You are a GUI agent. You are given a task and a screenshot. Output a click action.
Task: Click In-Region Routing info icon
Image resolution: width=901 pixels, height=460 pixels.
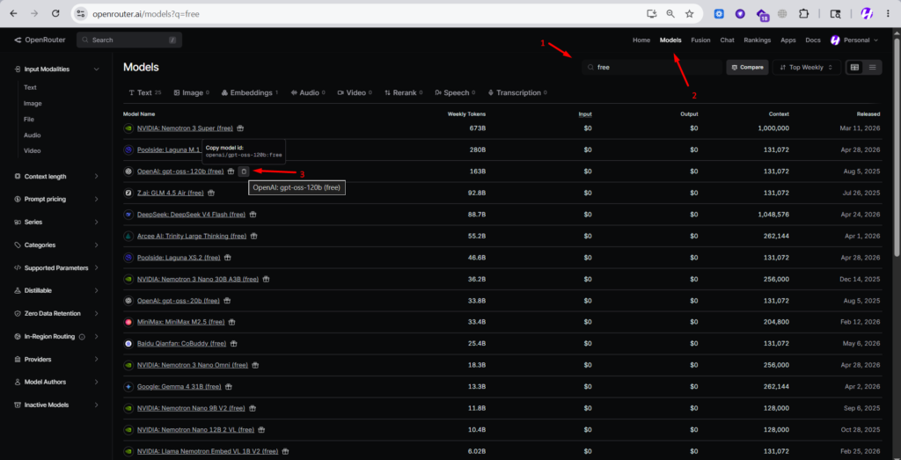click(82, 337)
